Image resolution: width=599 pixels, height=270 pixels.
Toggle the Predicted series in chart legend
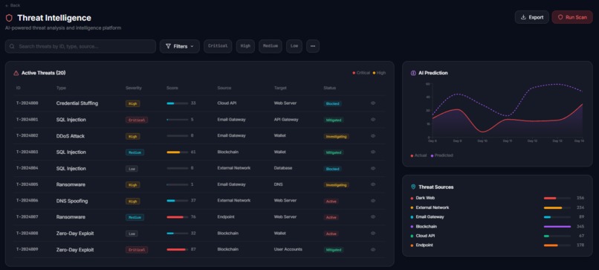[x=441, y=155]
